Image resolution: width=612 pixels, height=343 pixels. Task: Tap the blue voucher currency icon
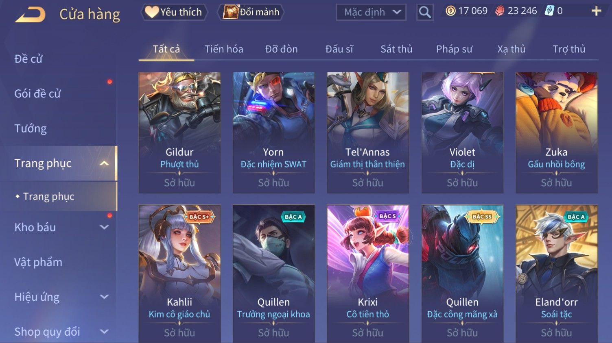549,11
